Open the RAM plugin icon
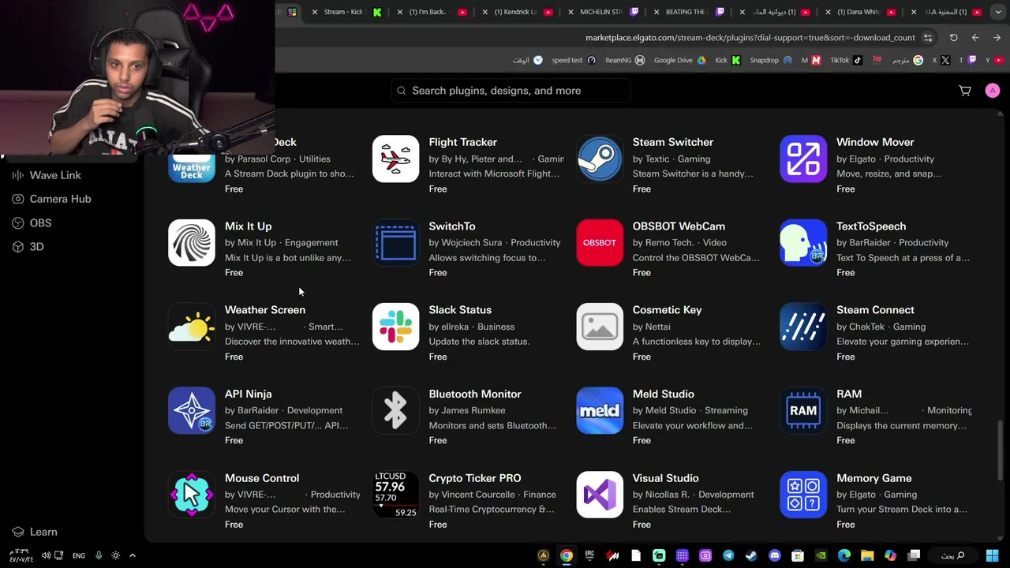The height and width of the screenshot is (568, 1010). coord(803,410)
